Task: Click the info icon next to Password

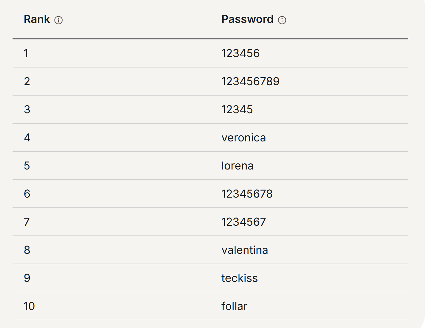Action: point(282,20)
